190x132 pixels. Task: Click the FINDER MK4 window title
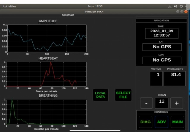[94, 12]
